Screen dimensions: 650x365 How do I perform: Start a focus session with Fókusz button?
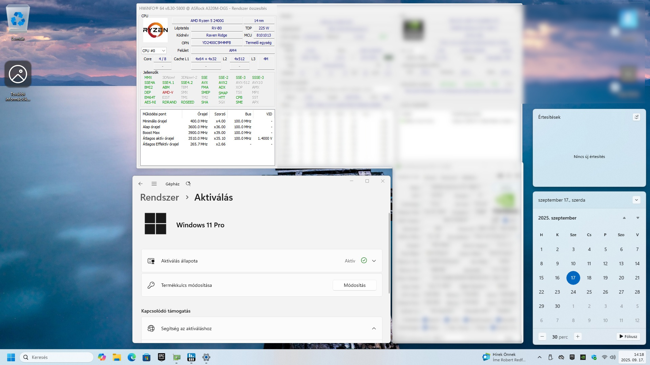[628, 337]
